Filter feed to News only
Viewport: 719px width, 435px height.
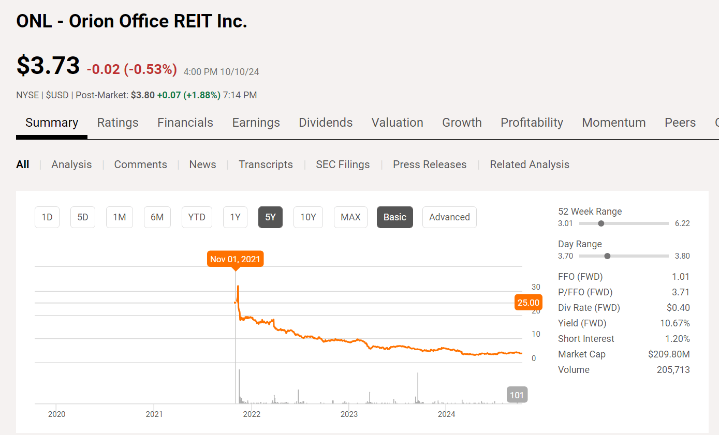click(x=202, y=164)
